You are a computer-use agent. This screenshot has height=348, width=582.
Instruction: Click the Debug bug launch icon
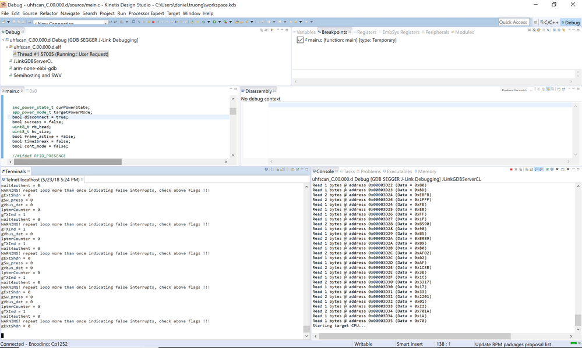(203, 22)
